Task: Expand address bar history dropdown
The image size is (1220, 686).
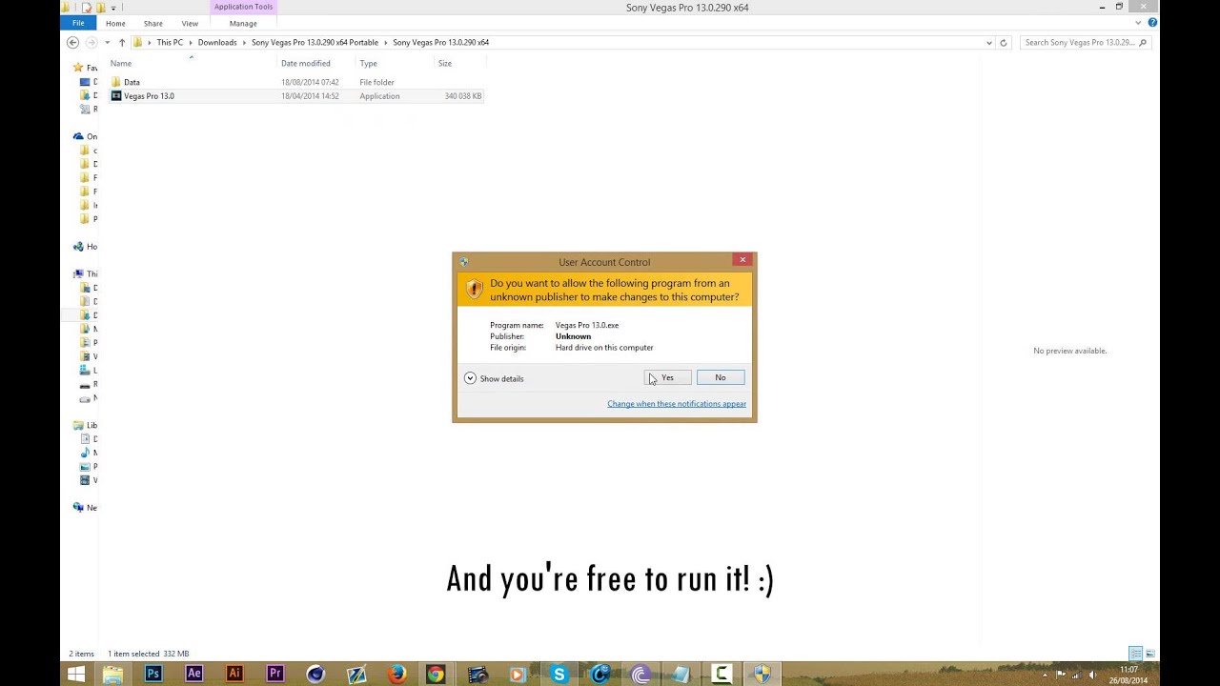Action: click(988, 42)
